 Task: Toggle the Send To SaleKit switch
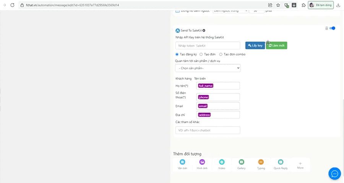coord(333,28)
